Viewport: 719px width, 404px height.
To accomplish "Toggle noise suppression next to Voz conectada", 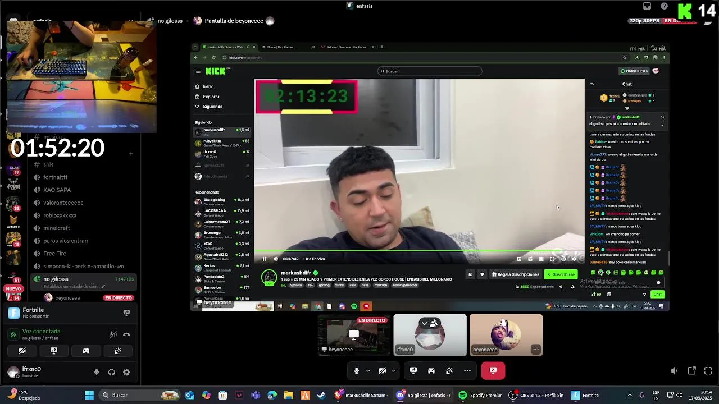I will point(113,334).
